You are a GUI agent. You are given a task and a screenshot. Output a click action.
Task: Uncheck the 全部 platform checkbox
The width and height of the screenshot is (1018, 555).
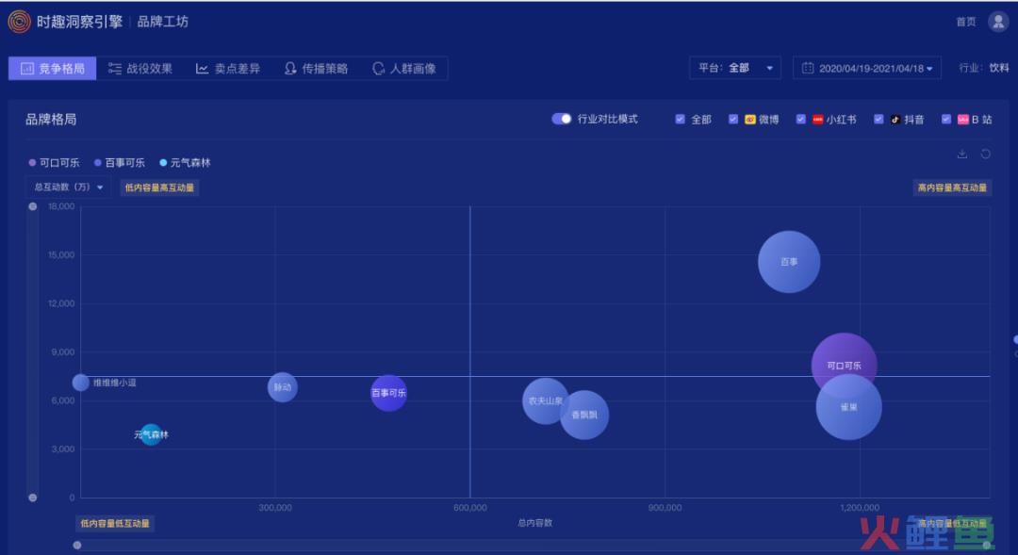680,119
